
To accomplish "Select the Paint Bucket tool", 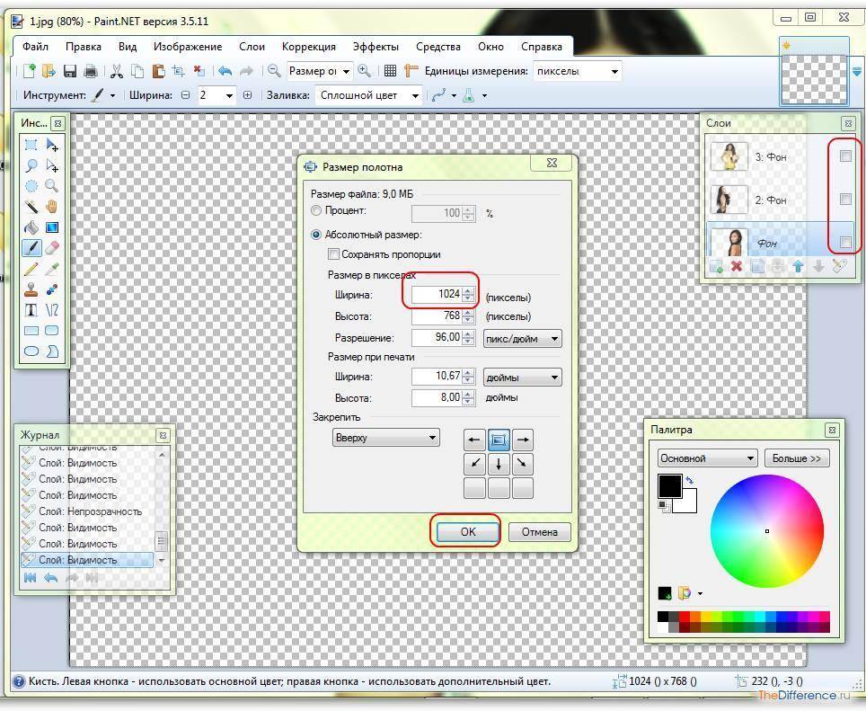I will click(31, 227).
